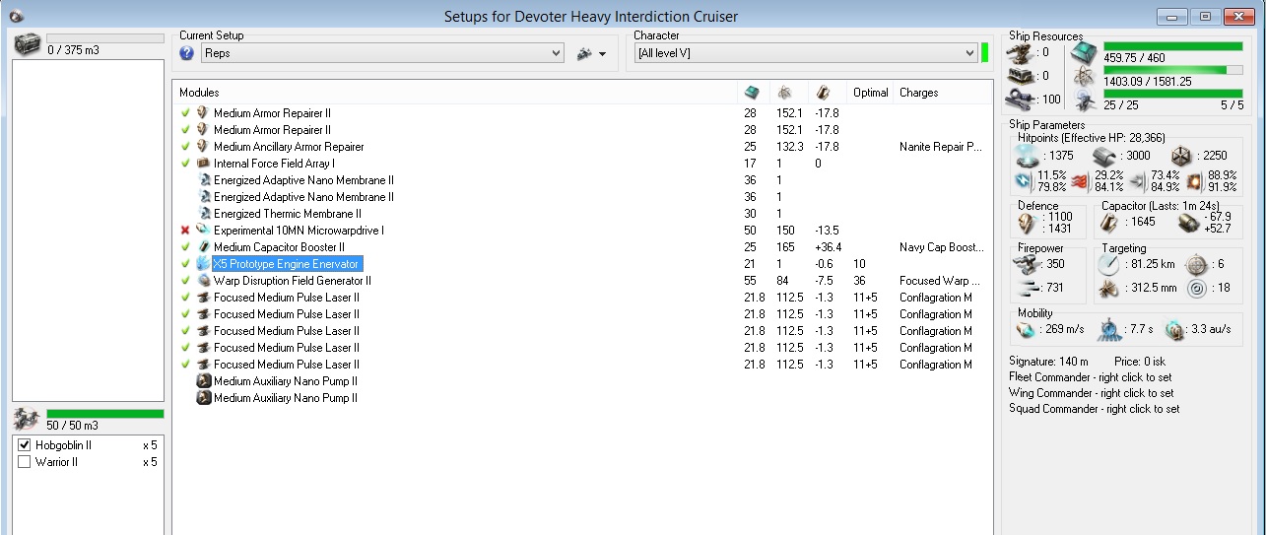The height and width of the screenshot is (535, 1266).
Task: Click Wing Commander - right click to set
Action: [1092, 393]
